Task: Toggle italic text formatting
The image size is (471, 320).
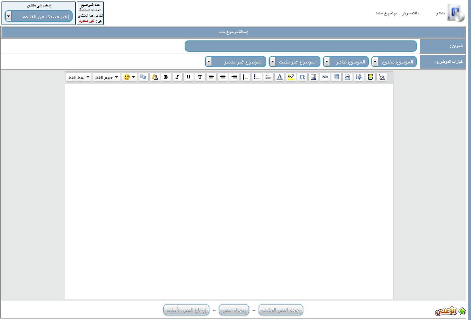Action: click(x=177, y=77)
